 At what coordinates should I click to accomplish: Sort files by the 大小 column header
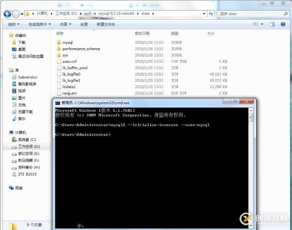(211, 33)
